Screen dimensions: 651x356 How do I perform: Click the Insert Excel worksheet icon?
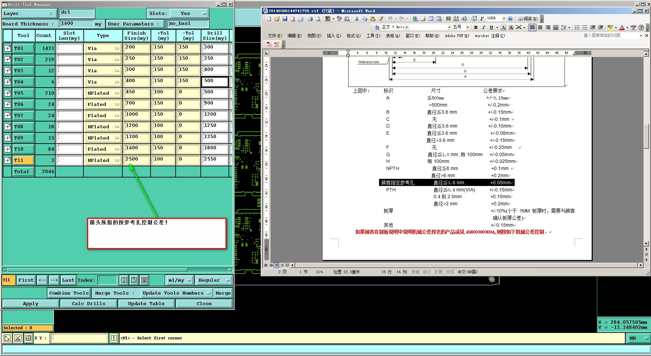click(x=439, y=19)
